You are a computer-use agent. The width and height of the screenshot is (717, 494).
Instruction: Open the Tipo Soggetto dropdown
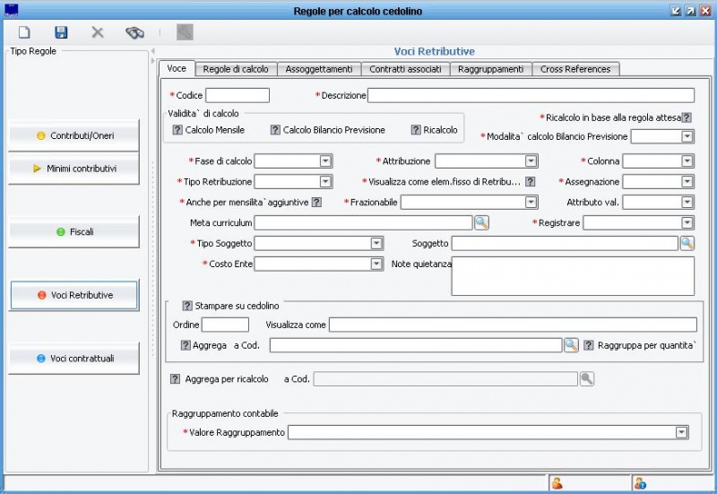tap(376, 243)
